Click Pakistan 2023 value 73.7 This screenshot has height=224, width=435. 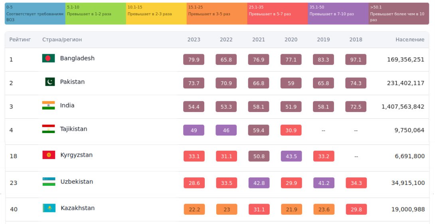coord(194,83)
